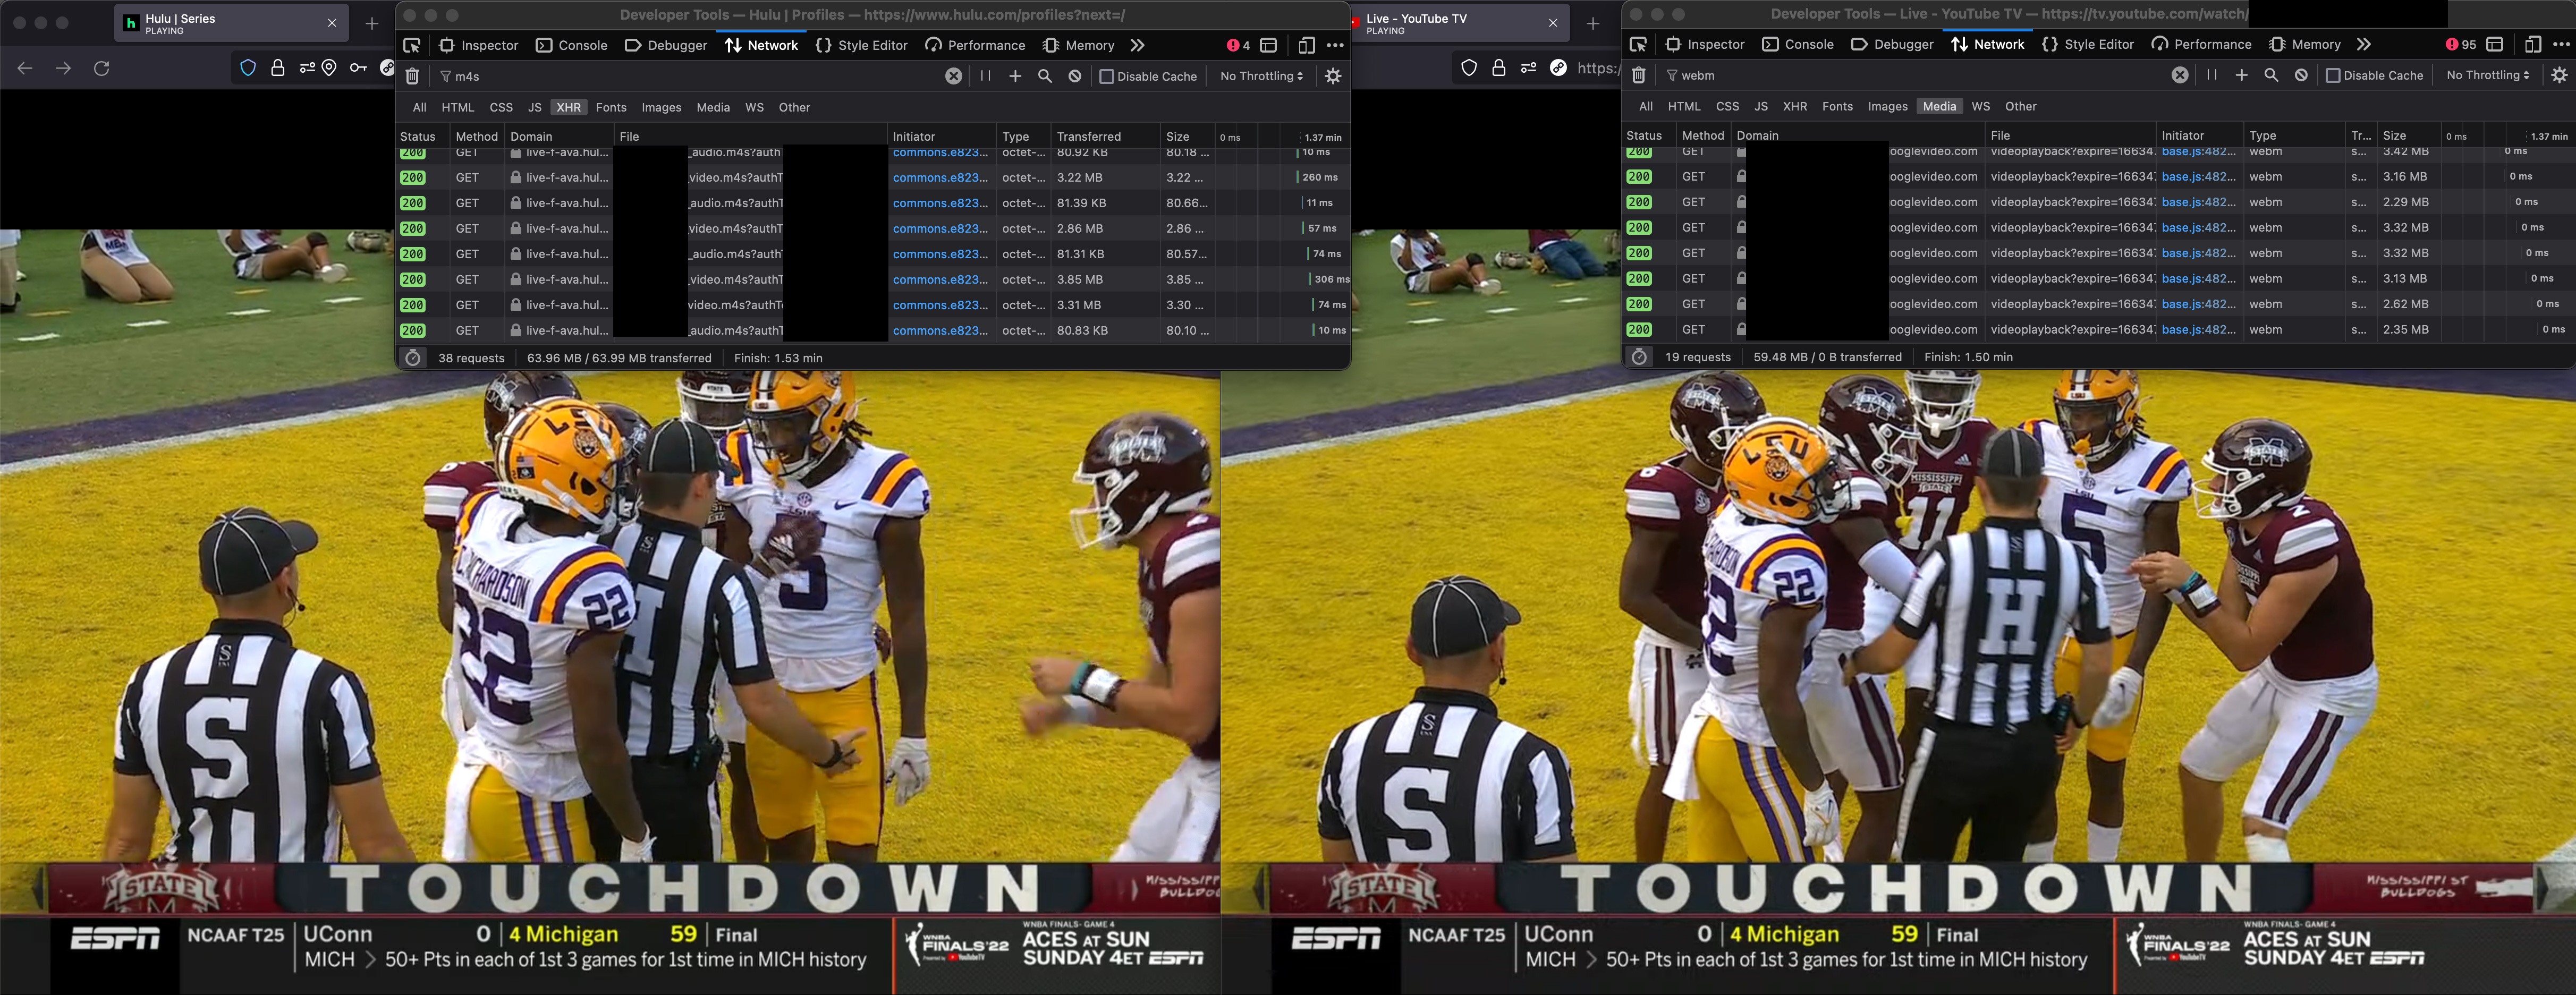Image resolution: width=2576 pixels, height=995 pixels.
Task: Clear the webm filter text
Action: pyautogui.click(x=2180, y=75)
